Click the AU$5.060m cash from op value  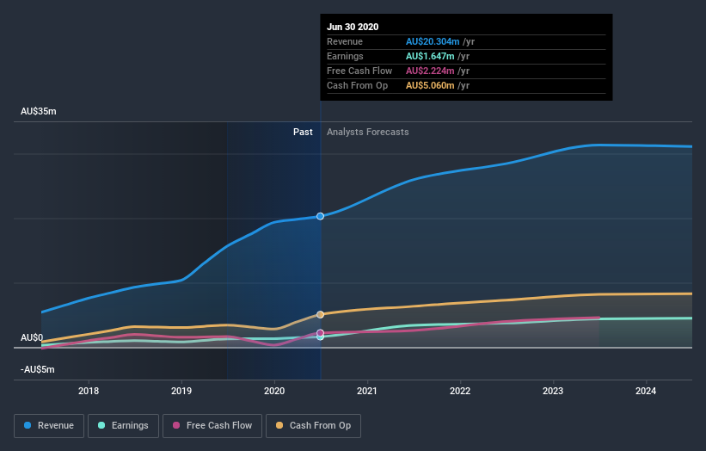click(x=430, y=85)
